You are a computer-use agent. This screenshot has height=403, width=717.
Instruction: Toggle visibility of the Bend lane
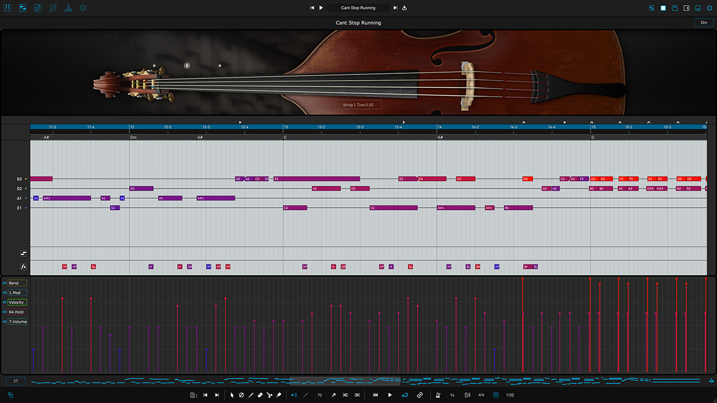[x=4, y=283]
